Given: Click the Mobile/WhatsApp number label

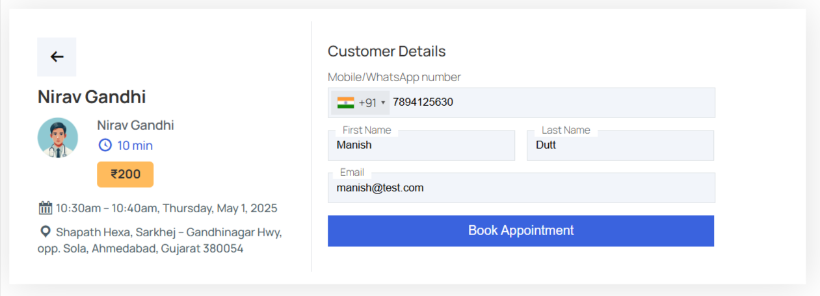Looking at the screenshot, I should (x=394, y=77).
